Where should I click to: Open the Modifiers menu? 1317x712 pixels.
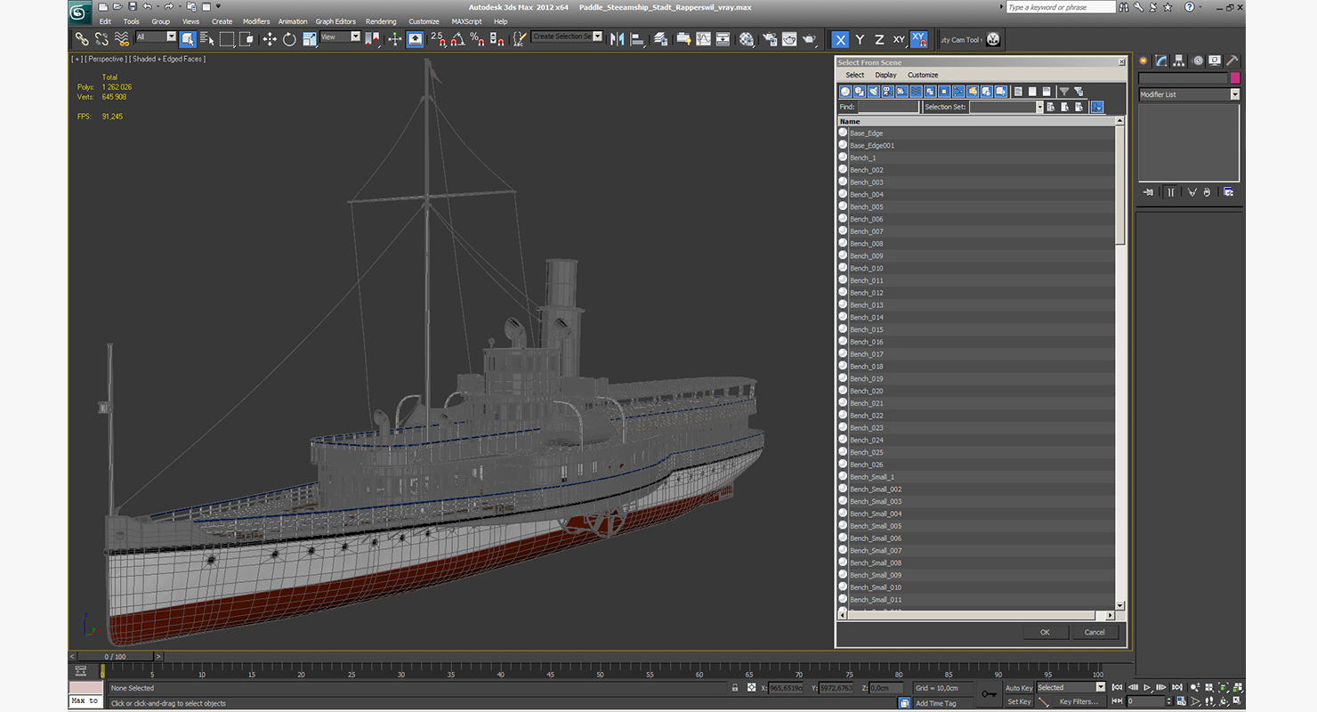tap(256, 21)
